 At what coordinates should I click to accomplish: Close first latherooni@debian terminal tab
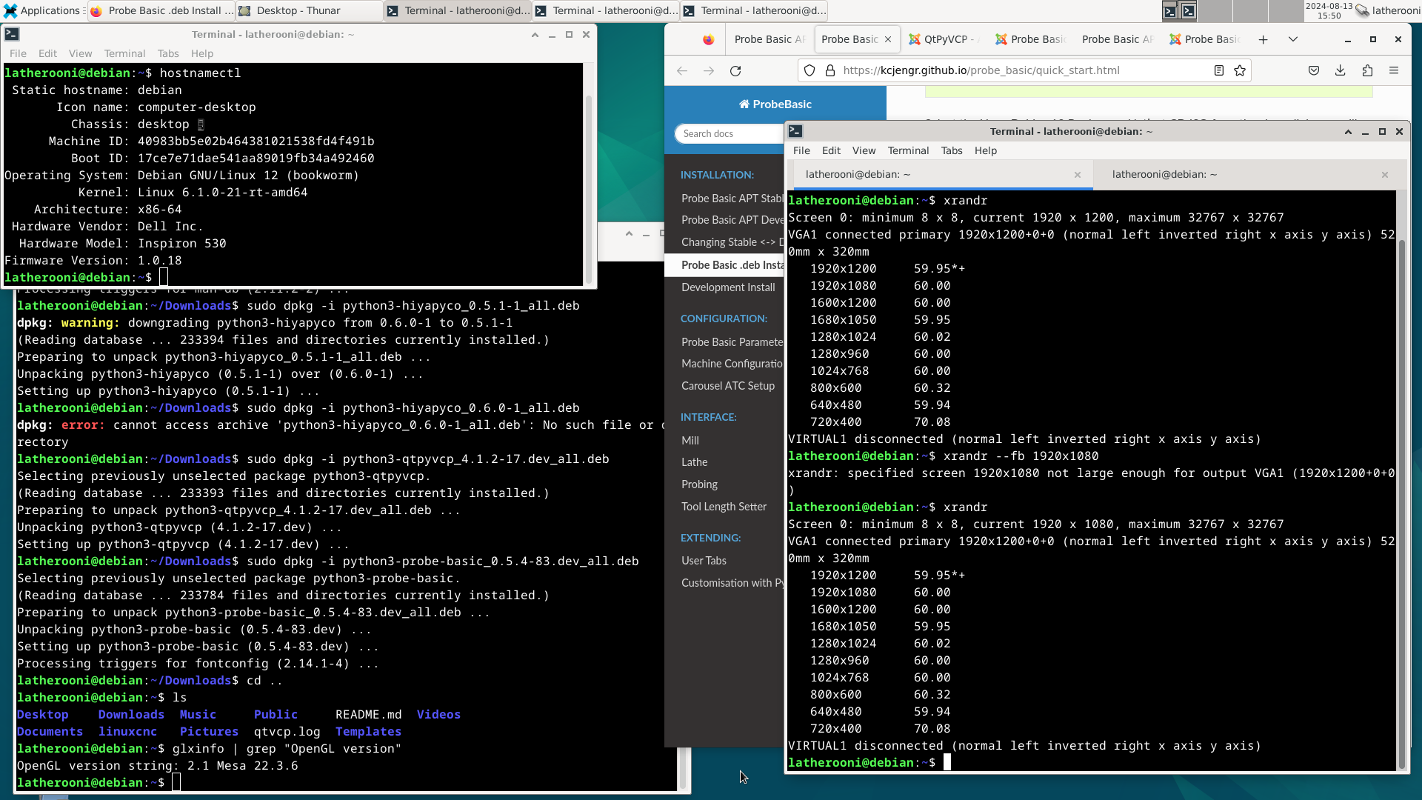pos(1078,175)
